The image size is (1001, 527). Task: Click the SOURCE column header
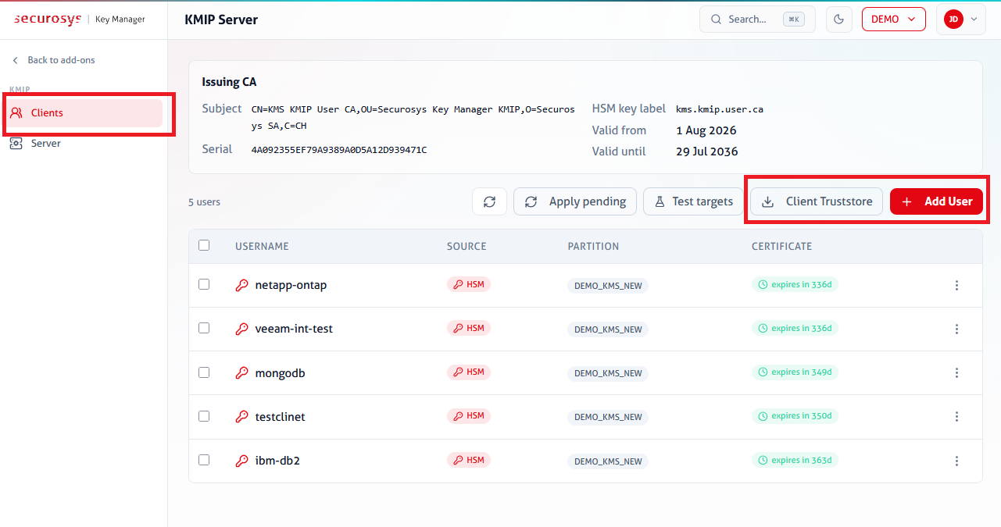coord(467,246)
